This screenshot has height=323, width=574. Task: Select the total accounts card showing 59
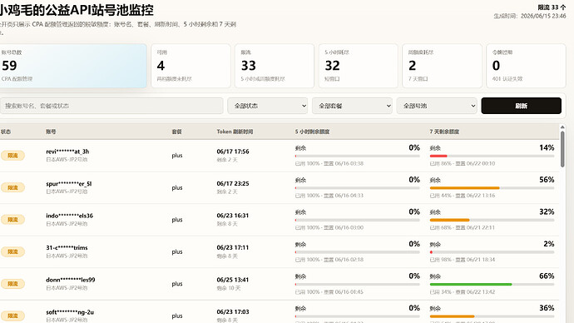point(73,66)
